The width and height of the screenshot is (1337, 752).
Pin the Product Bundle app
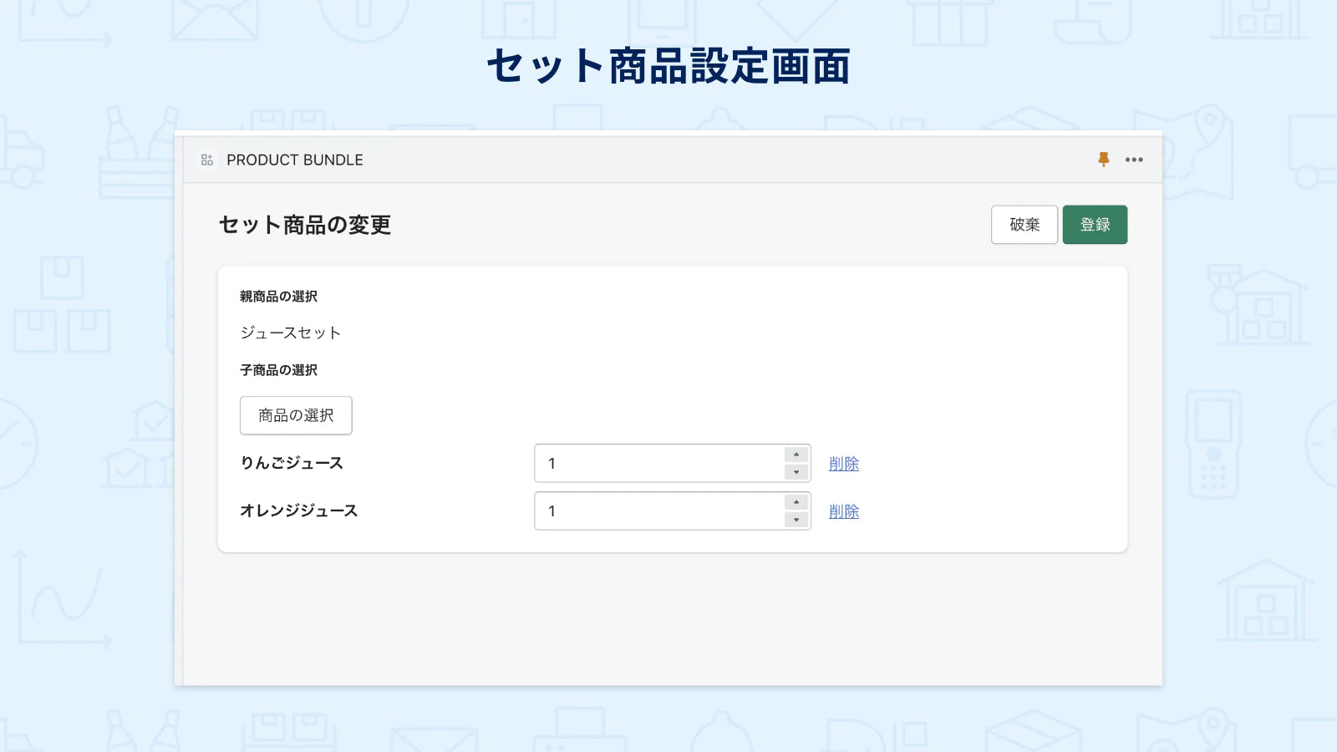click(1103, 160)
